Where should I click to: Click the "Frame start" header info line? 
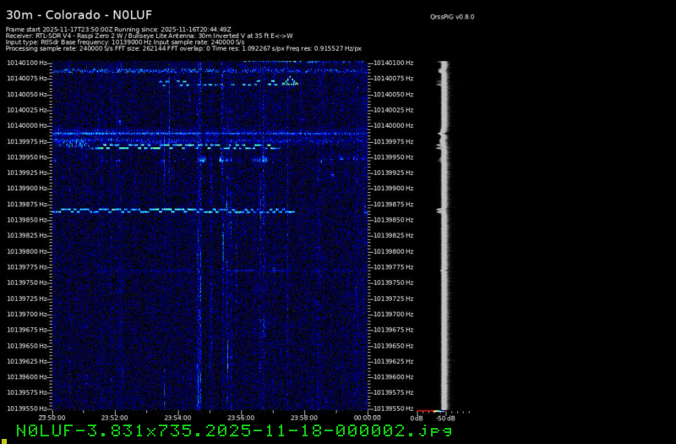point(118,29)
